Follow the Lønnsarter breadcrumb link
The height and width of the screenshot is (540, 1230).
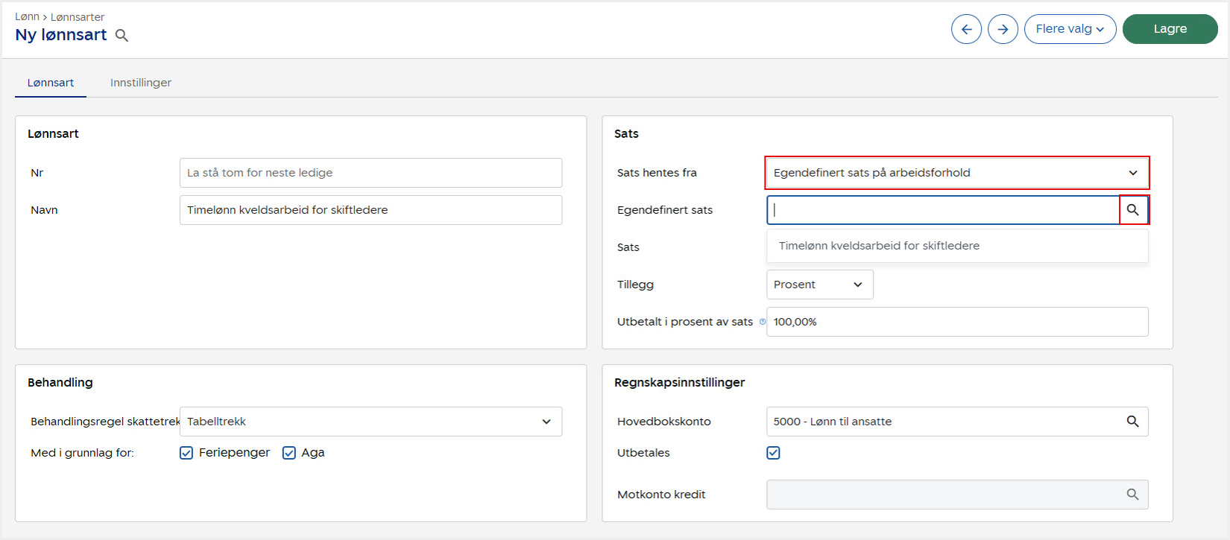[x=78, y=16]
